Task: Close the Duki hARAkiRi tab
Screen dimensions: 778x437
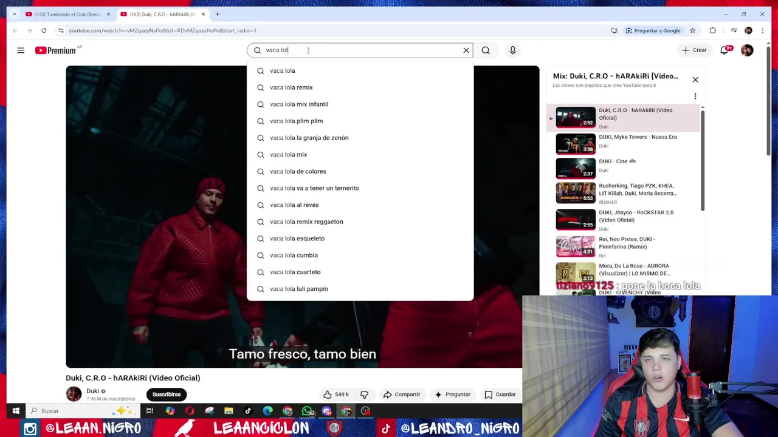Action: click(x=203, y=14)
